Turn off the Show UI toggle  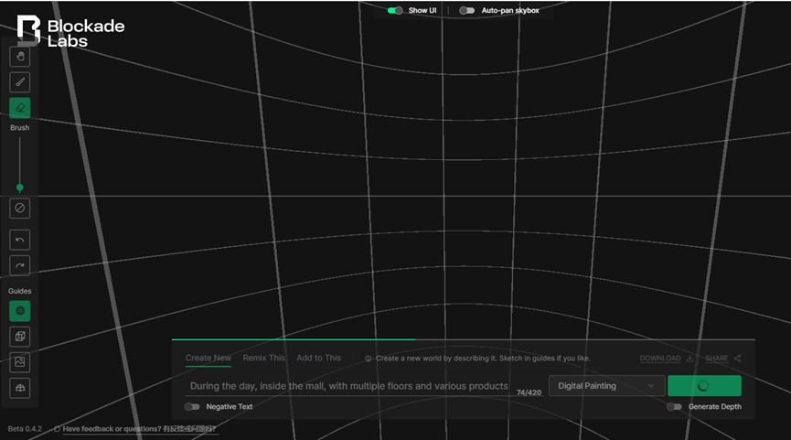tap(395, 11)
